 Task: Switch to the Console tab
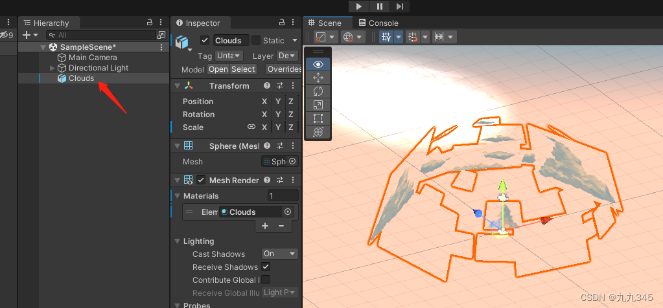pos(378,23)
